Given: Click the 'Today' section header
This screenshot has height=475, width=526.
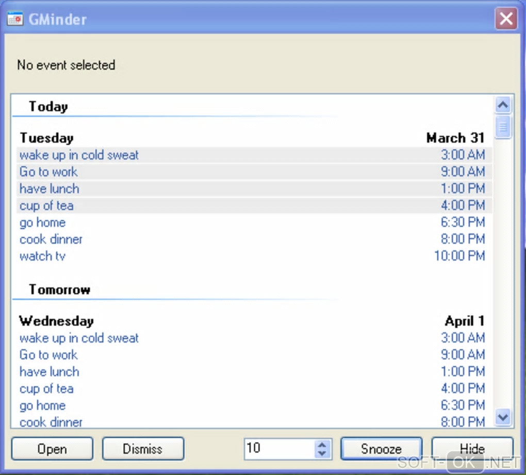Looking at the screenshot, I should click(48, 107).
